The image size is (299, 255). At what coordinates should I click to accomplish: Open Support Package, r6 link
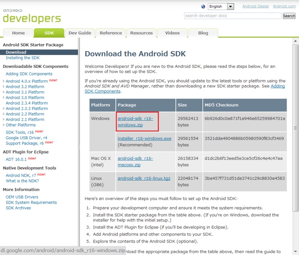(25, 143)
